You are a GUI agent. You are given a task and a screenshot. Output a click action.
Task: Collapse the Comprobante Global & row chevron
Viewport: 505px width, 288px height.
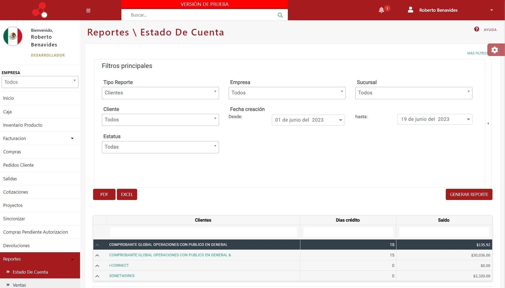click(97, 255)
